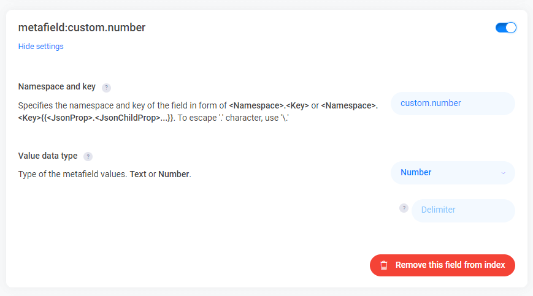
Task: Click the bold Text word in description
Action: pyautogui.click(x=138, y=174)
